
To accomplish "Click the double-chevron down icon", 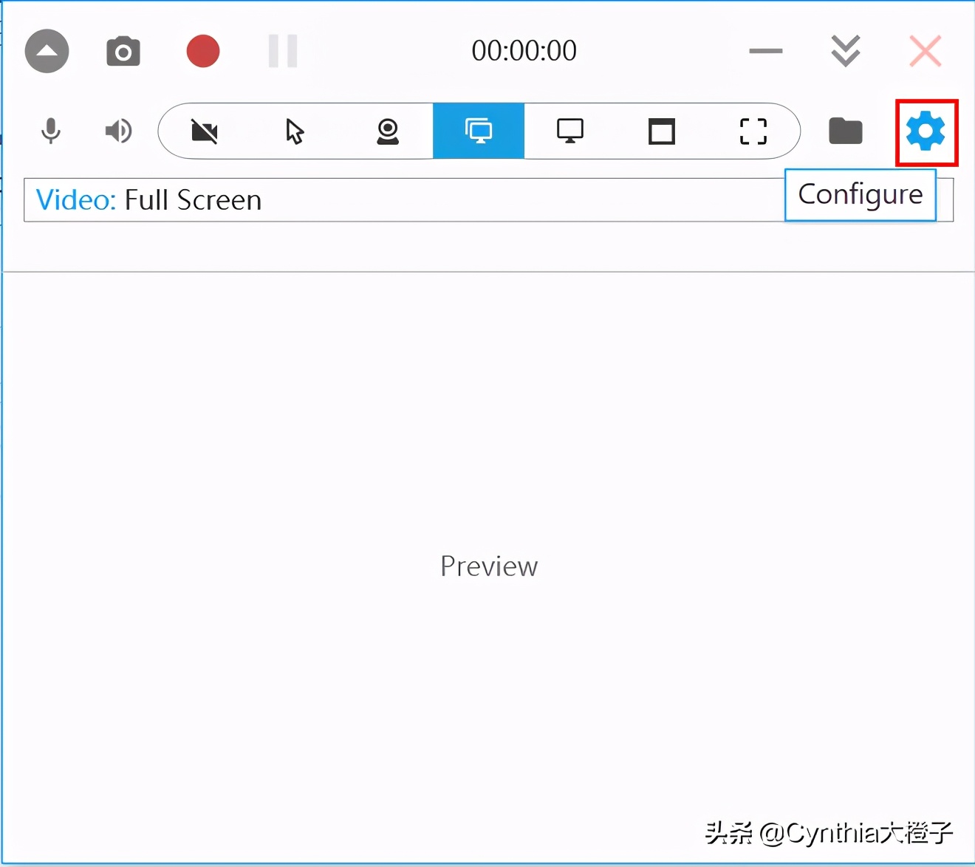I will [845, 51].
